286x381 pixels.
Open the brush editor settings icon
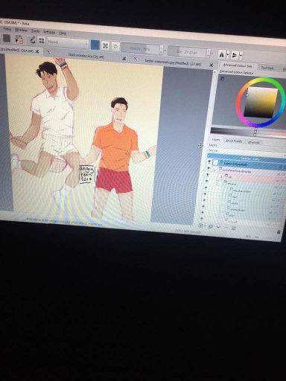click(x=32, y=39)
